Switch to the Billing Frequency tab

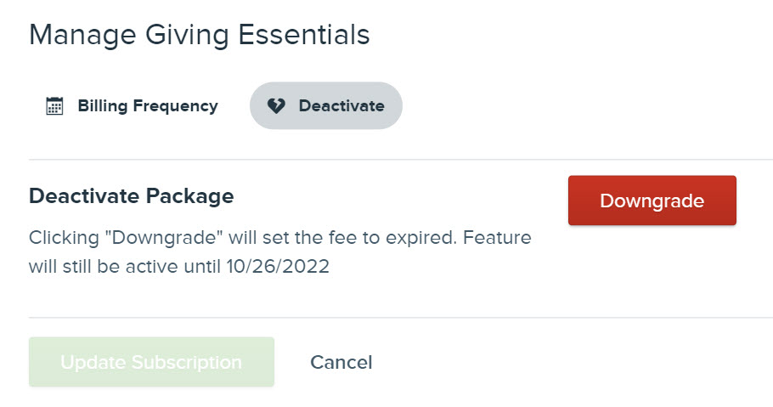pos(133,105)
